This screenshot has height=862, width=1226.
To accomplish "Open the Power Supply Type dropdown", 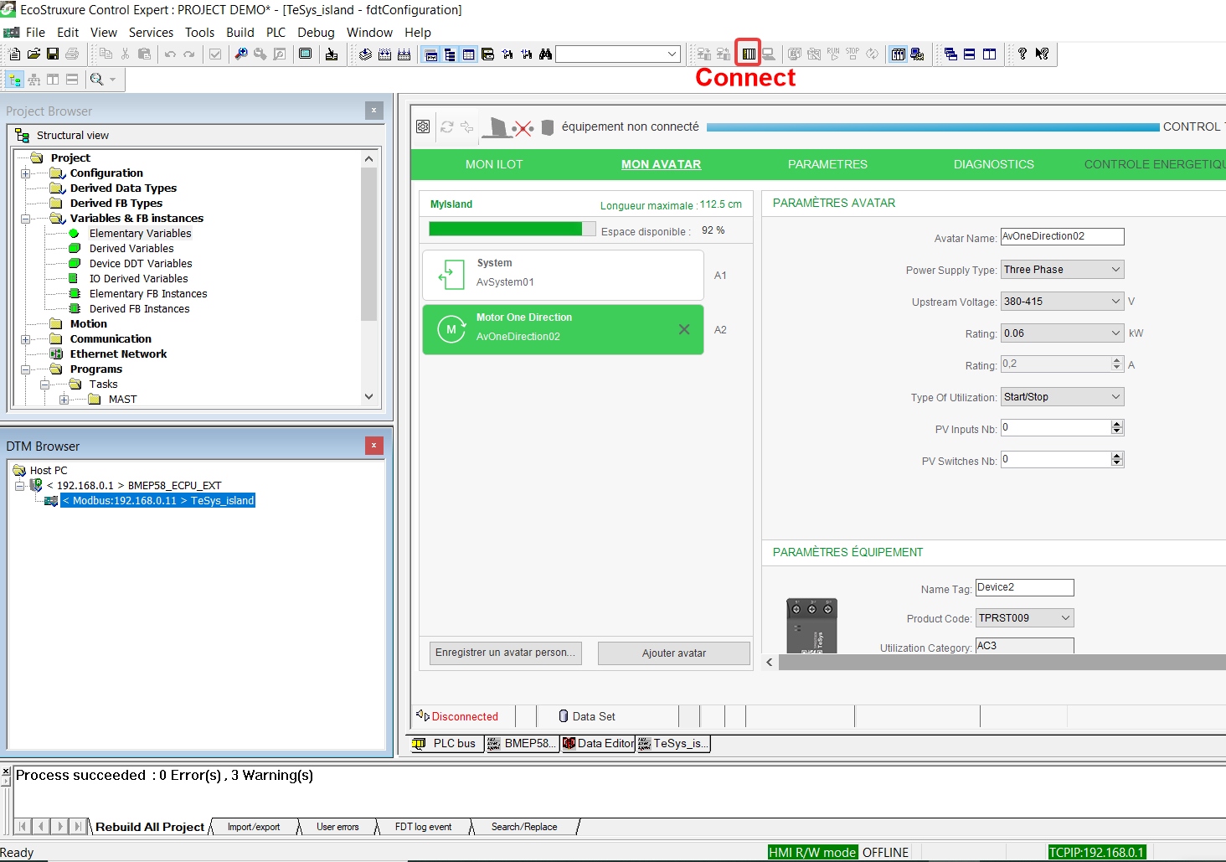I will pyautogui.click(x=1062, y=270).
